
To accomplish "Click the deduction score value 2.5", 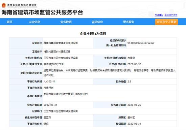I will point(129,82).
